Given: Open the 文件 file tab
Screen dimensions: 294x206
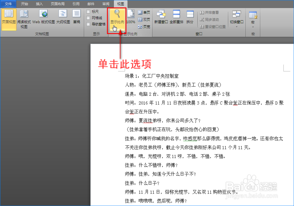Looking at the screenshot, I should (8, 4).
